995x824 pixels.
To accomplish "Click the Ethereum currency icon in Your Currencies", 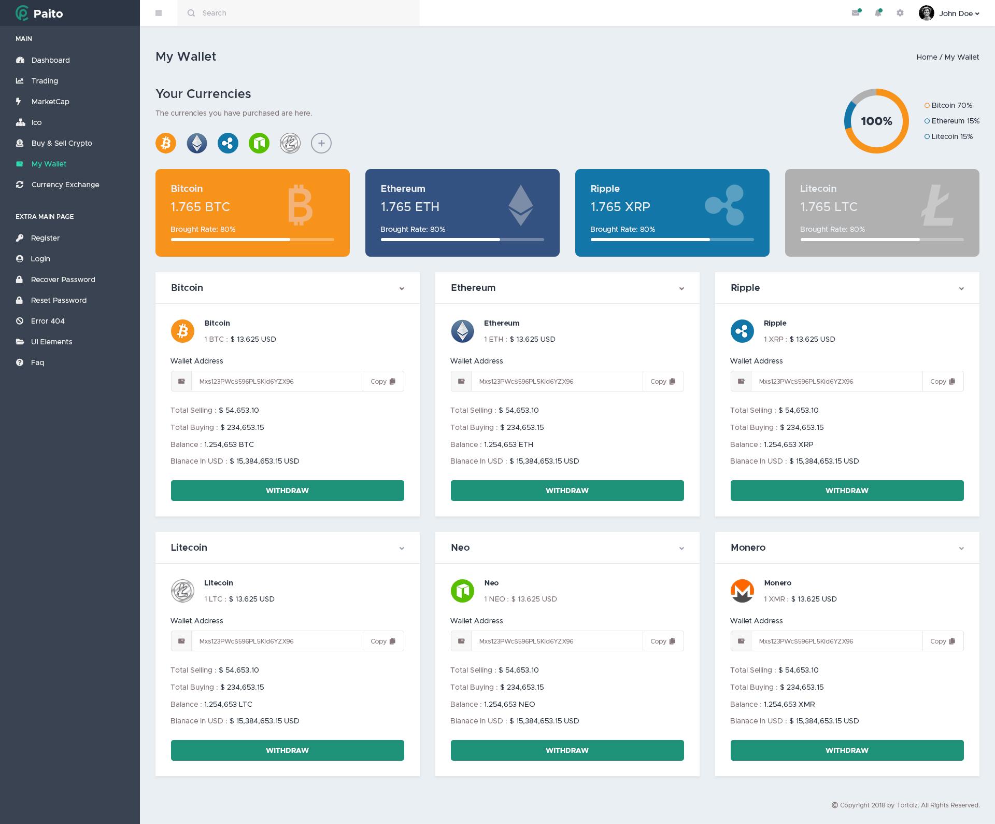I will [197, 143].
